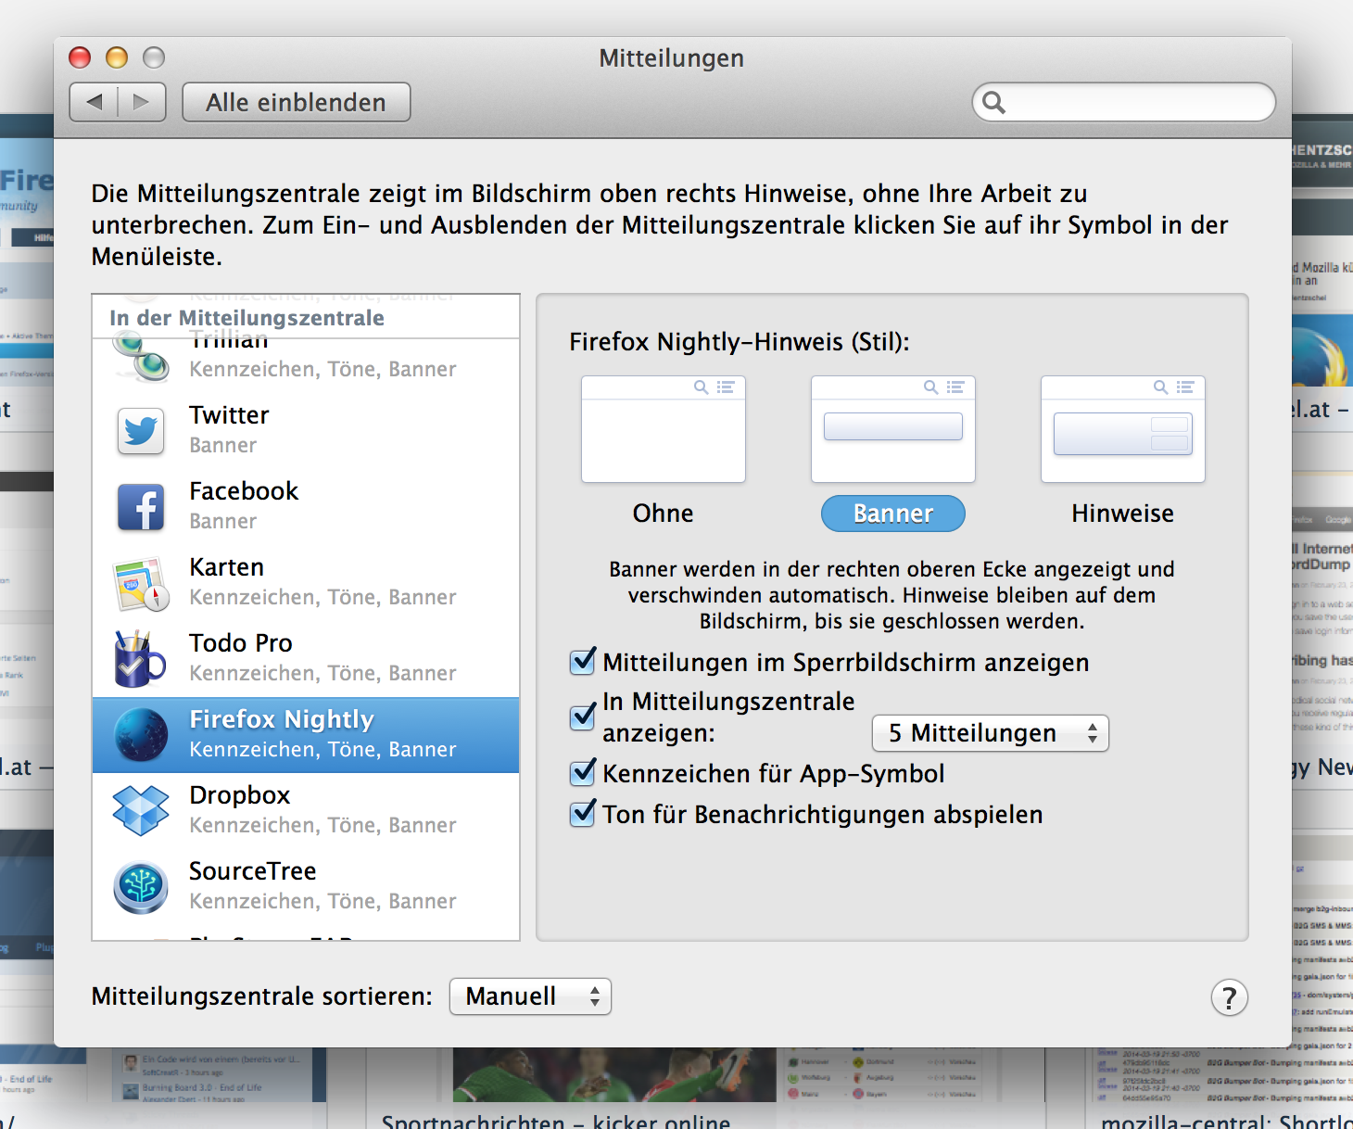Select Dropbox in the app list
The height and width of the screenshot is (1129, 1353).
[306, 811]
